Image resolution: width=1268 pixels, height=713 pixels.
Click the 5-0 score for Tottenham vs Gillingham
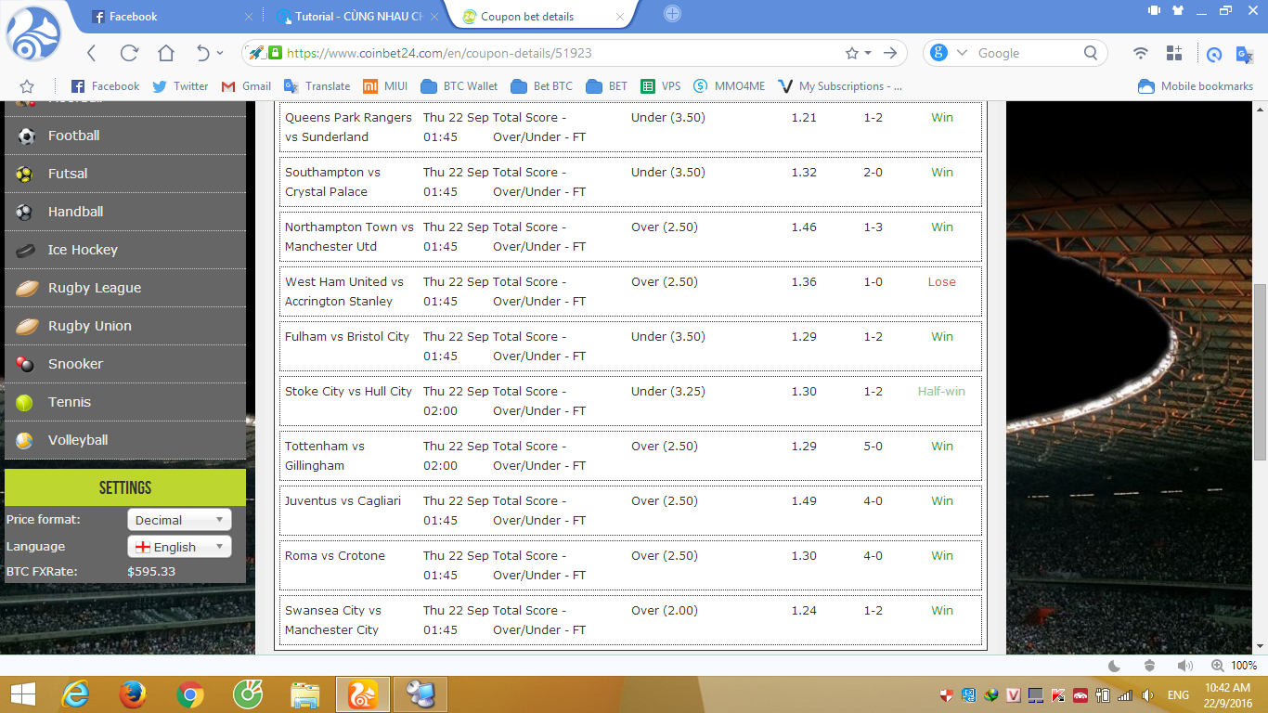click(x=873, y=447)
